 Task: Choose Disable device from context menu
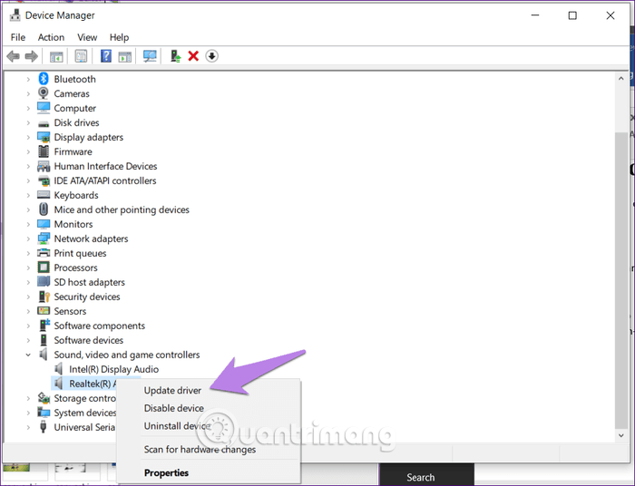click(174, 408)
